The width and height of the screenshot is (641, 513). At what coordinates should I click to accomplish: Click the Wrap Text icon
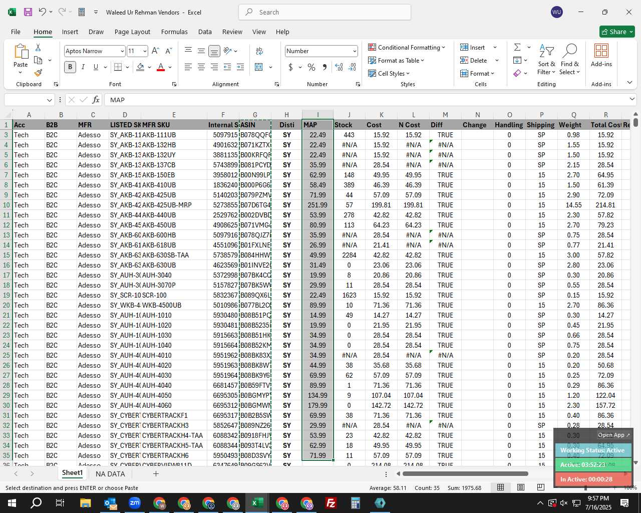[259, 51]
